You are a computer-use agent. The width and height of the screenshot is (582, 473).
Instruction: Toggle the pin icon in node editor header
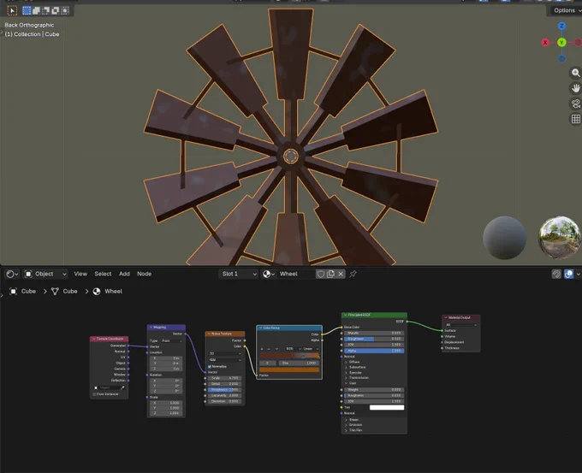click(x=353, y=274)
